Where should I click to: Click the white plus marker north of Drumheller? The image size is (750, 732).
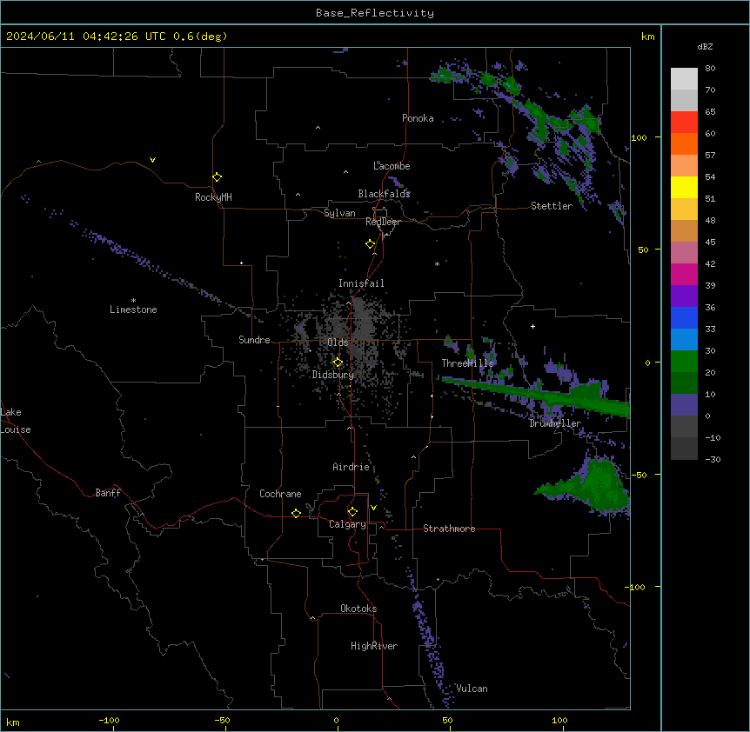[532, 326]
